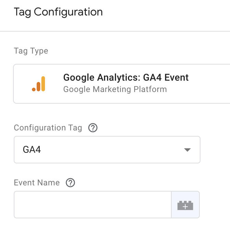Click the Google Analytics bar chart logo

pos(38,84)
